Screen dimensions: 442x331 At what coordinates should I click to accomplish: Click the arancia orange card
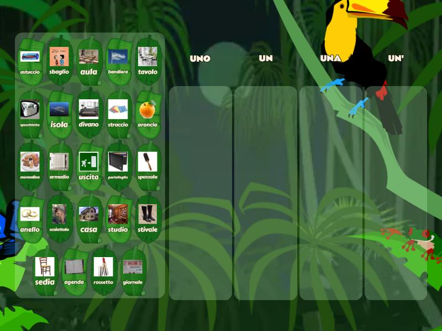[x=147, y=114]
